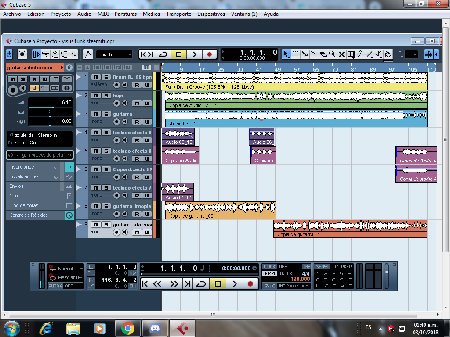Toggle the CLICK metronome button

click(x=269, y=266)
